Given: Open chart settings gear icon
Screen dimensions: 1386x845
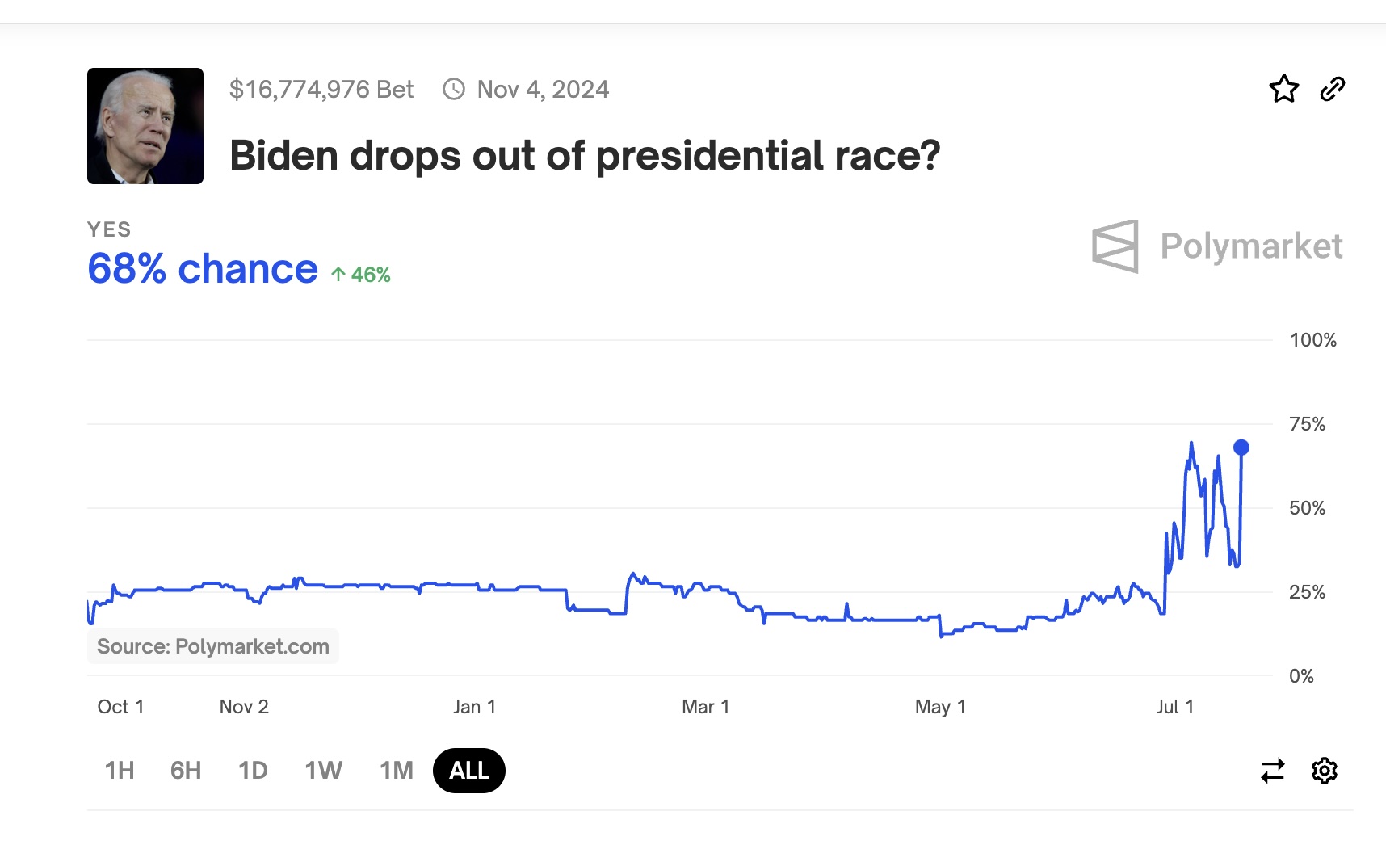Looking at the screenshot, I should (x=1324, y=771).
